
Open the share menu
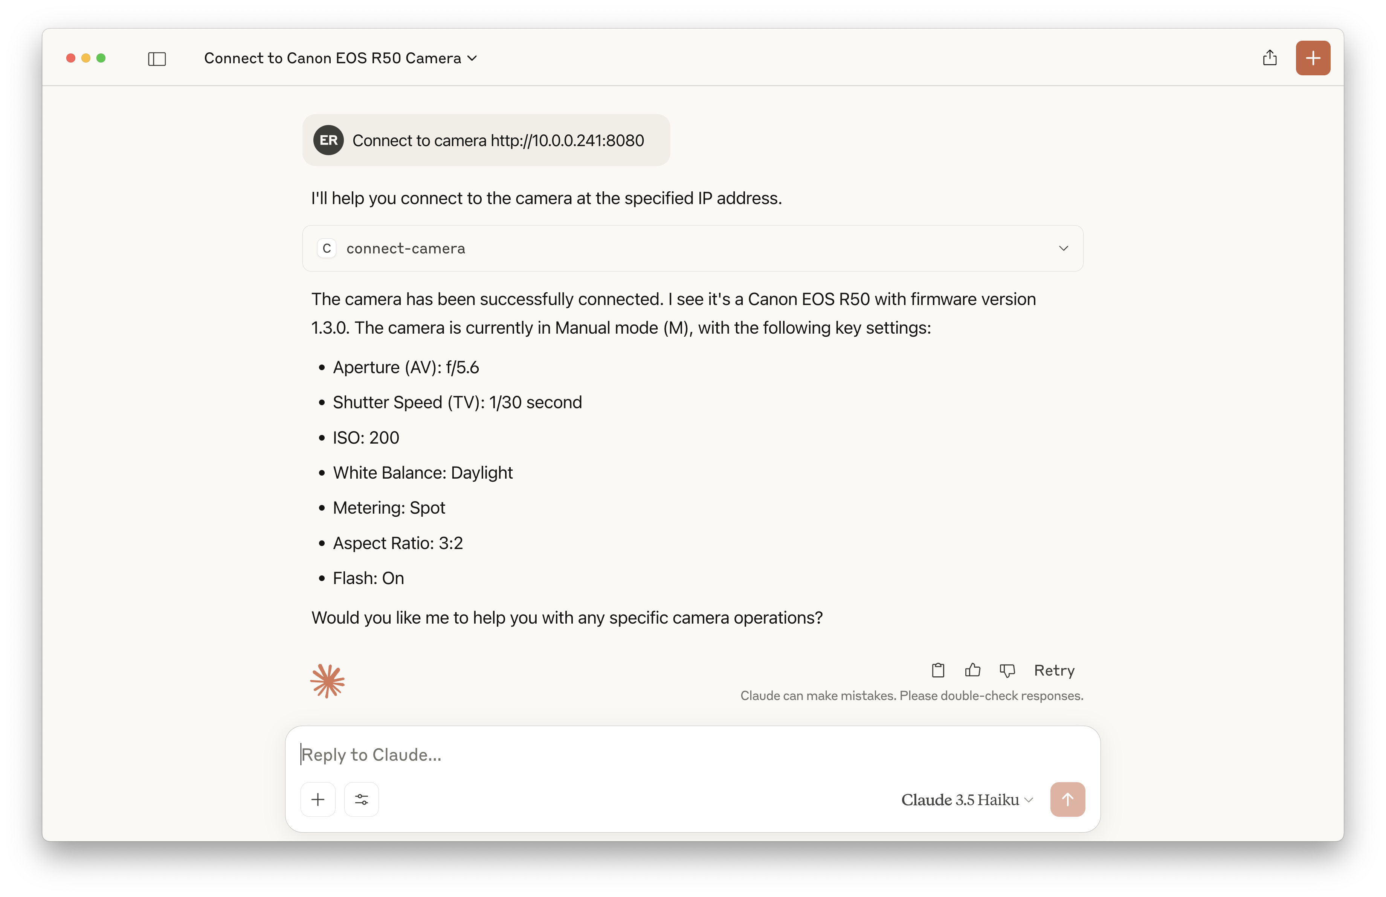pos(1270,58)
